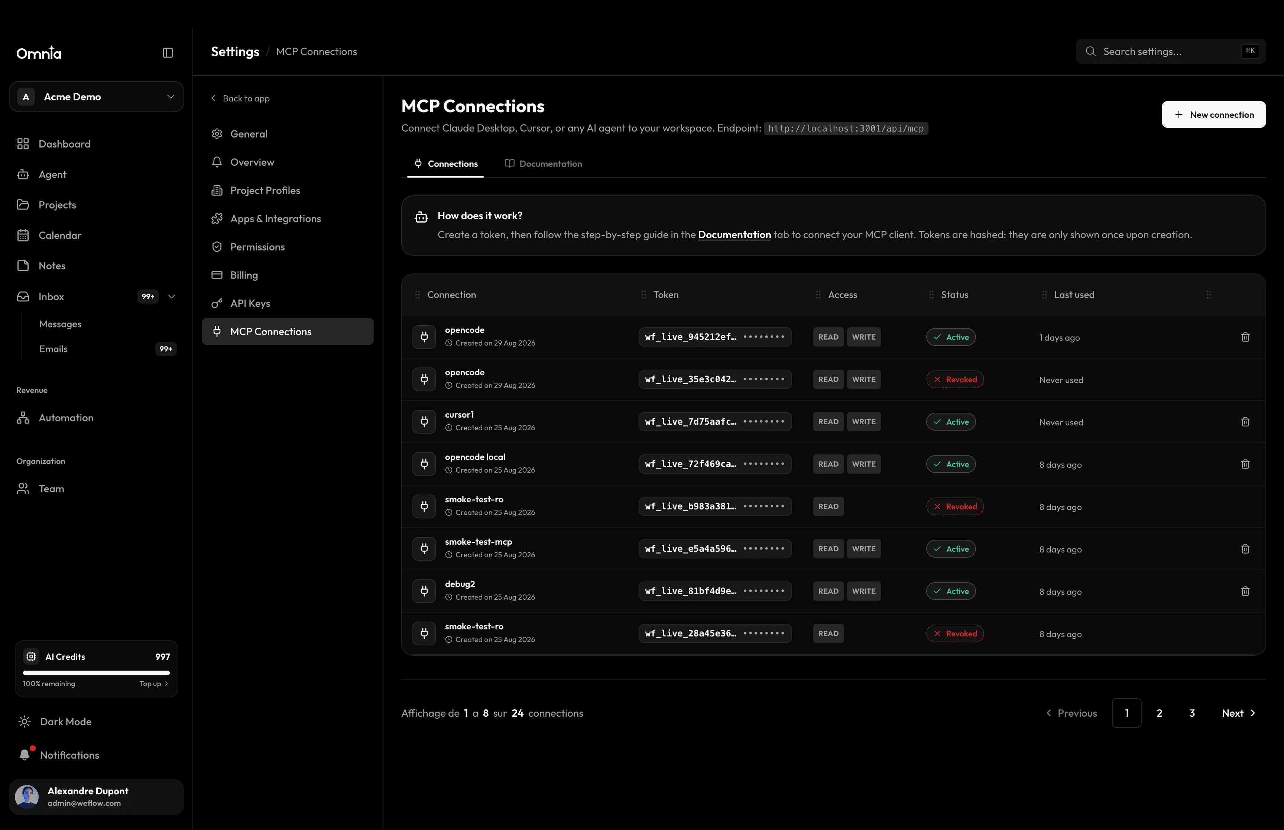Viewport: 1284px width, 830px height.
Task: Switch to the Connections tab
Action: pos(445,163)
